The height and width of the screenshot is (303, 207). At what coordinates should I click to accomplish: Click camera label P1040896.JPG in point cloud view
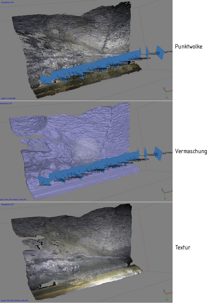point(47,84)
